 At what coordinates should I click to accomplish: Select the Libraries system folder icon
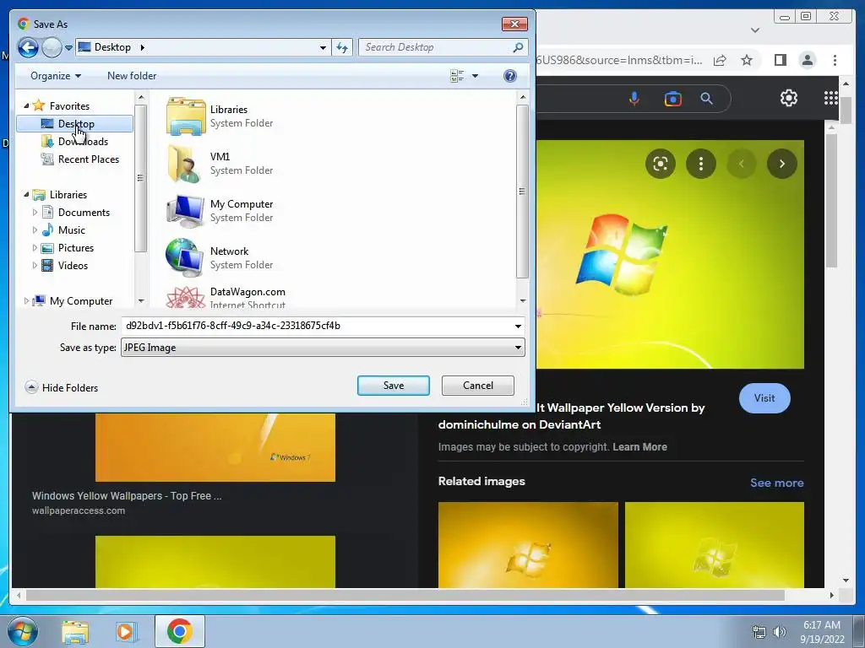click(186, 116)
